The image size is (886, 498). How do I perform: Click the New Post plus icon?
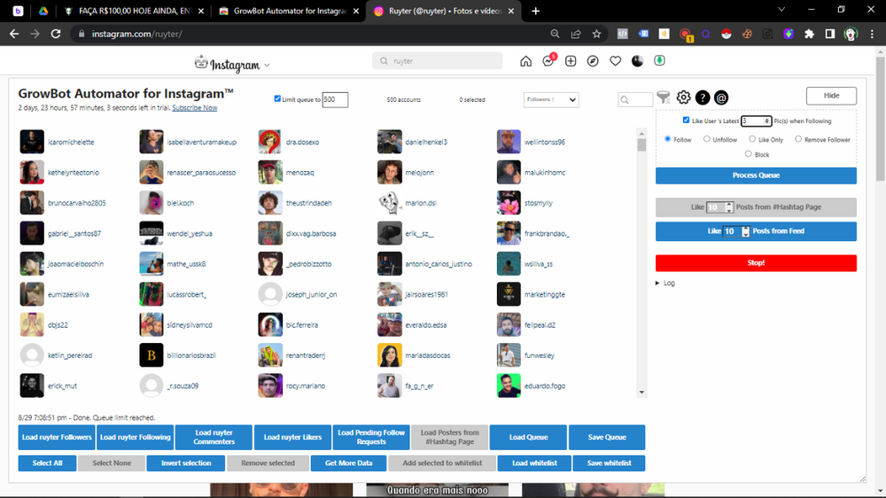point(571,61)
